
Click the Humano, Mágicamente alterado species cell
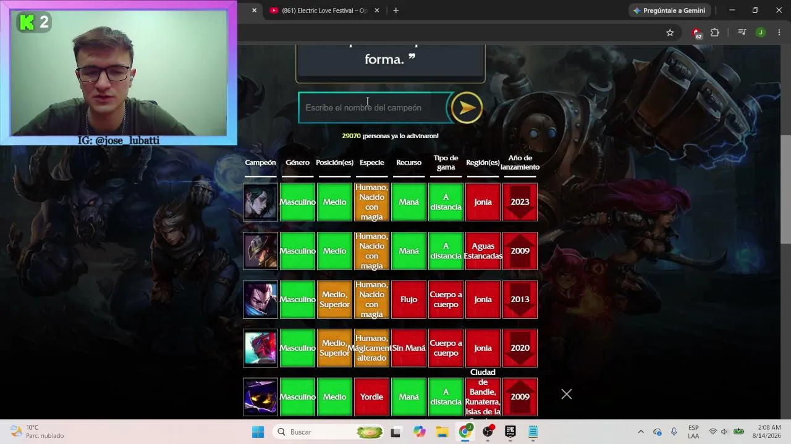(371, 348)
